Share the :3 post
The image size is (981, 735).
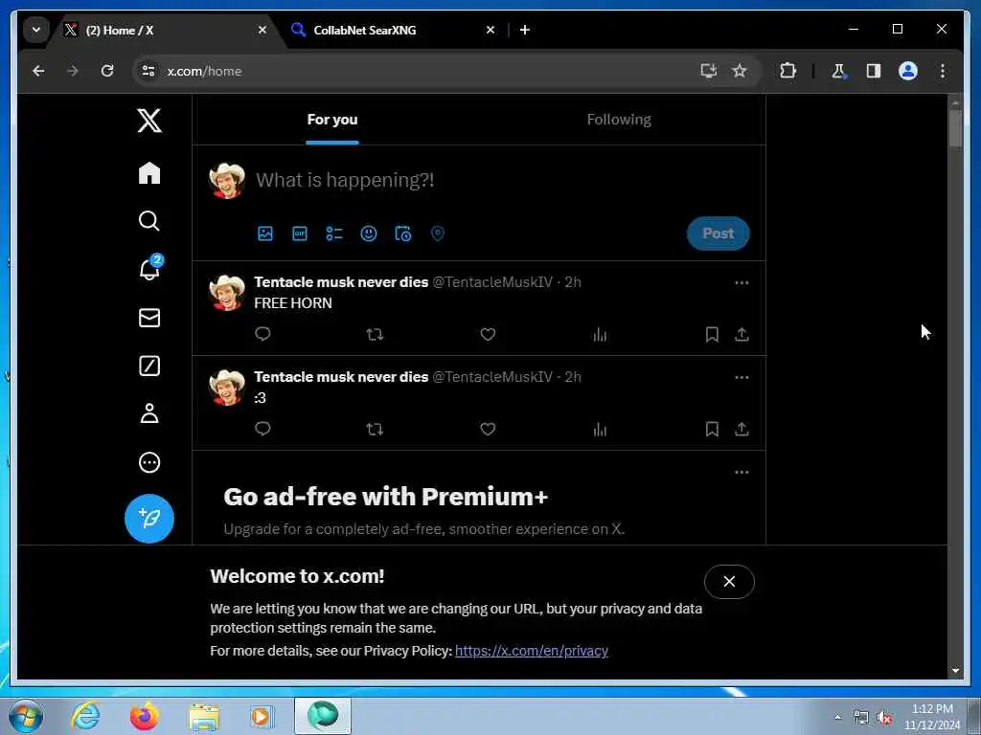coord(741,430)
